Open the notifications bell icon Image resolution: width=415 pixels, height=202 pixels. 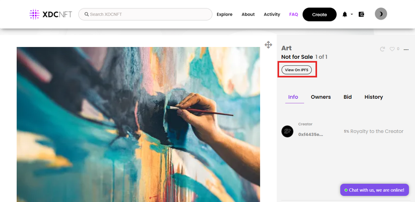[345, 14]
